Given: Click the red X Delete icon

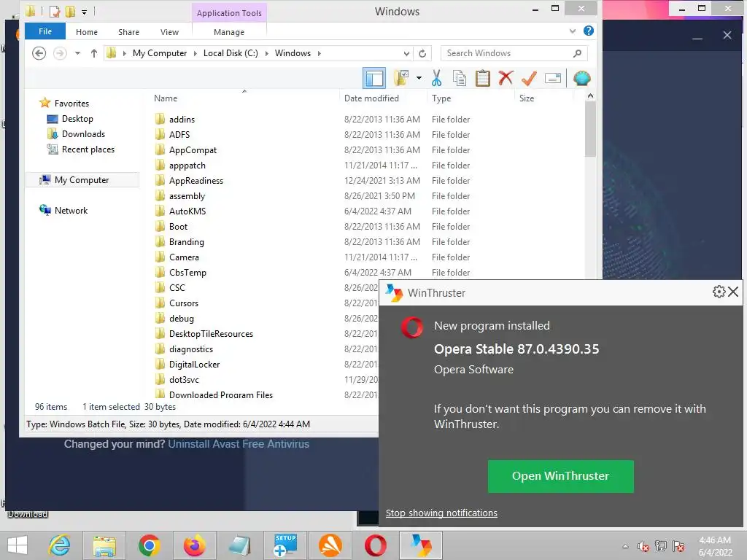Looking at the screenshot, I should (x=506, y=77).
